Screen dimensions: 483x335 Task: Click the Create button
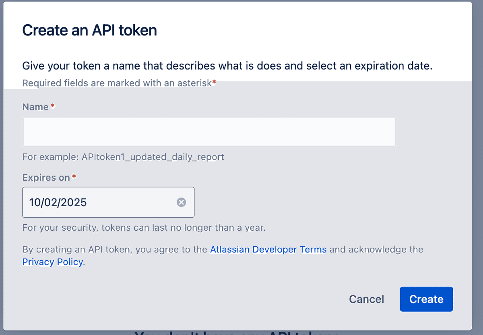[x=426, y=299]
